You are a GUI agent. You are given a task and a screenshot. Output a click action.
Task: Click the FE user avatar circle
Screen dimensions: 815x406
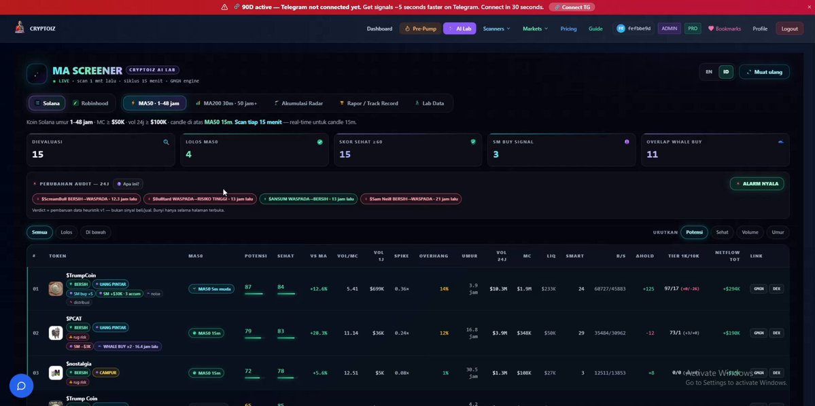click(x=621, y=29)
